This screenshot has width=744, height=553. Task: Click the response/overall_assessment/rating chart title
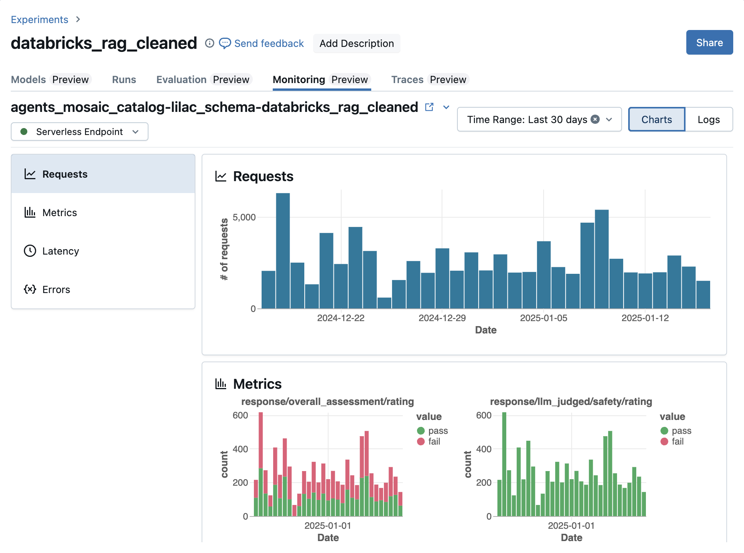point(327,401)
